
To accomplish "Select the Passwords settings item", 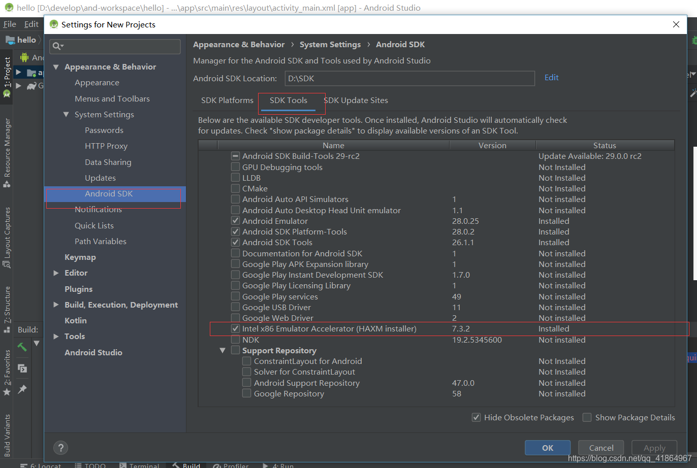I will tap(104, 130).
